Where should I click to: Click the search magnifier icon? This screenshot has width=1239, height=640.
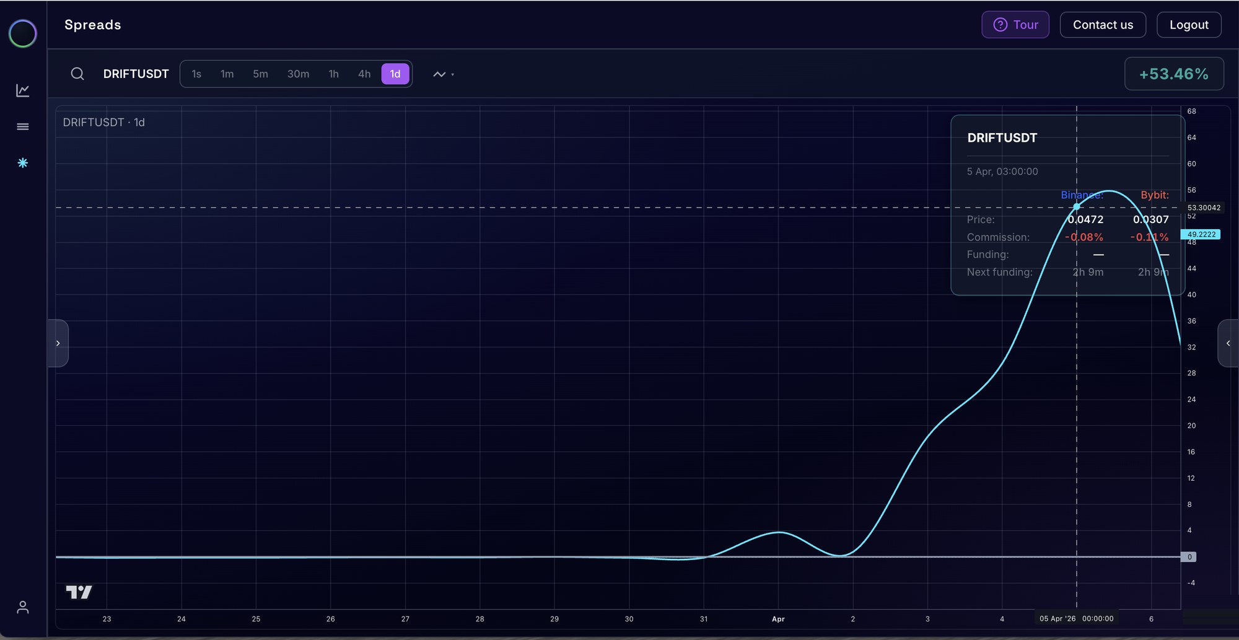[x=77, y=74]
